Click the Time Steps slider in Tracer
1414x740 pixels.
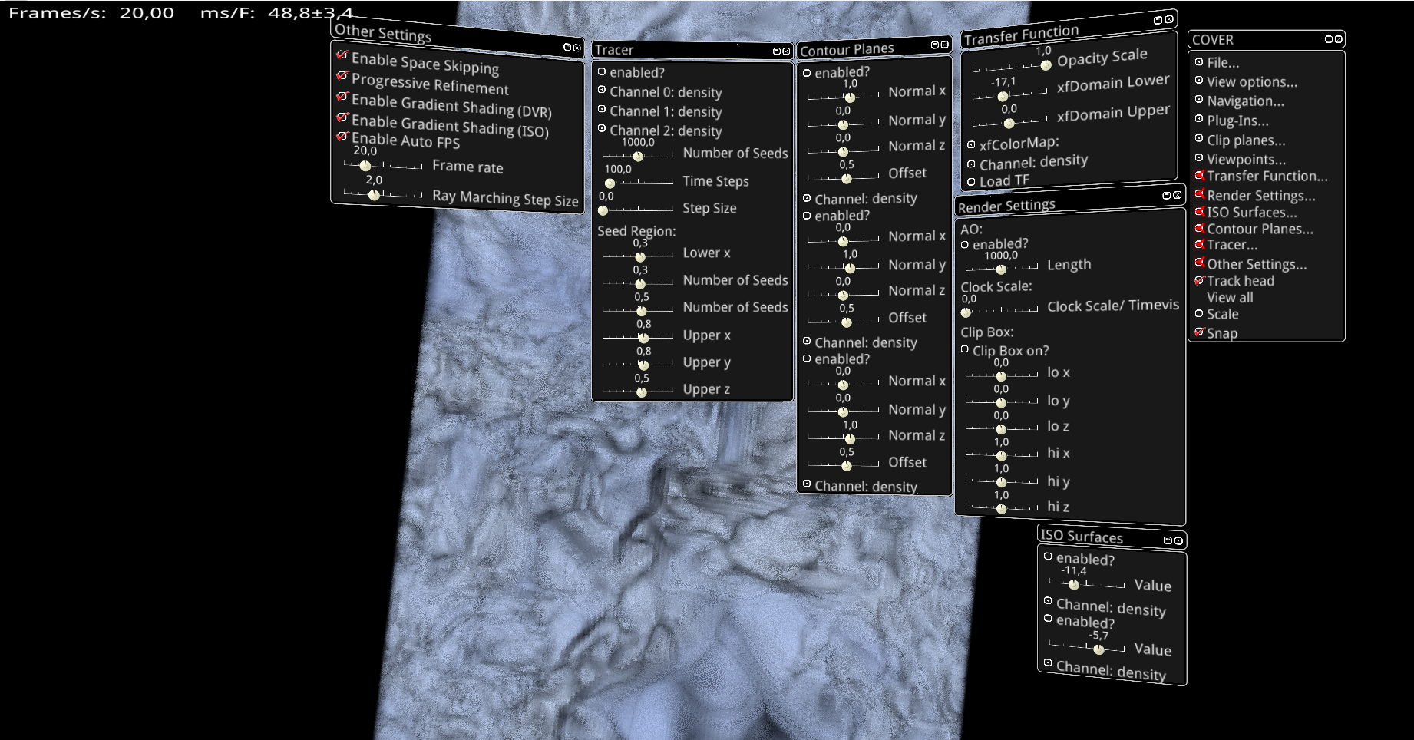(638, 183)
